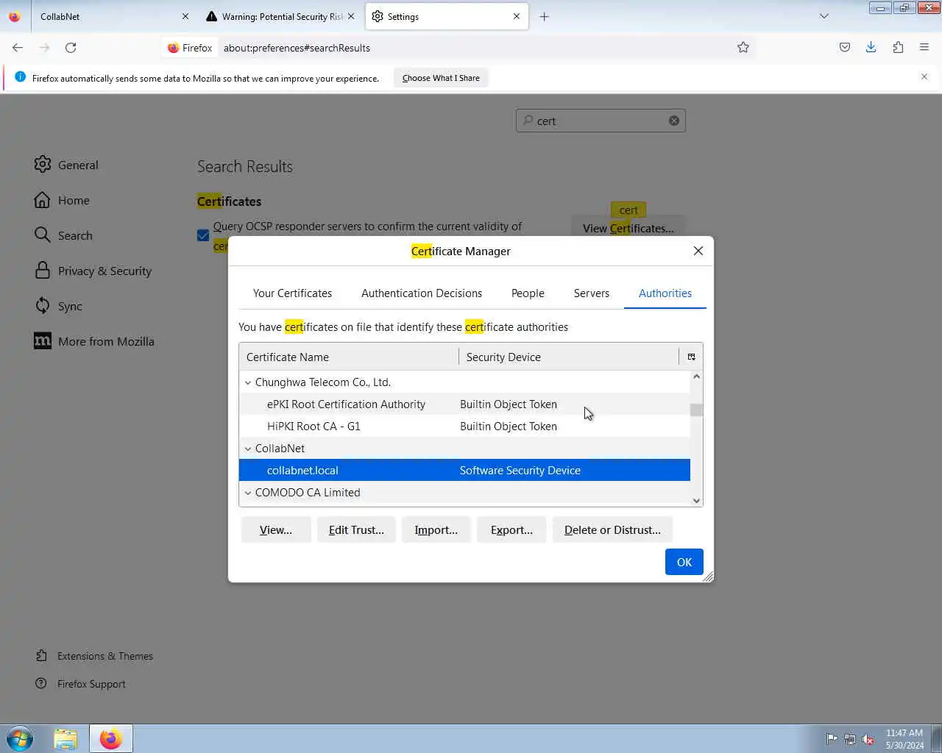Open the Search settings category
Viewport: 942px width, 753px height.
[x=63, y=235]
